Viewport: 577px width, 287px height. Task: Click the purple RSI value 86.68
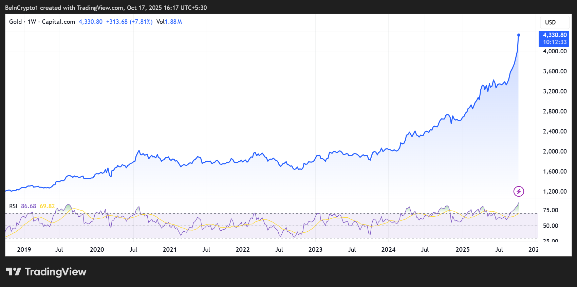pyautogui.click(x=29, y=206)
